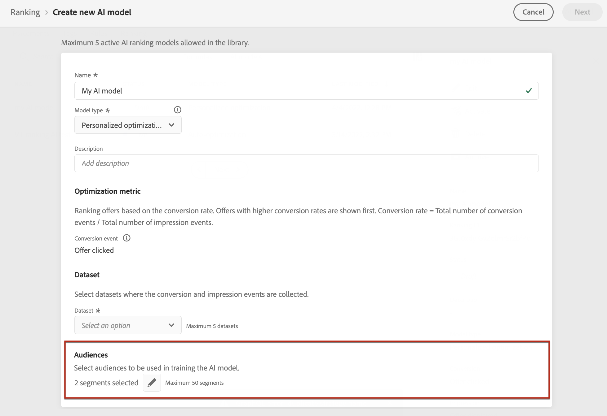This screenshot has width=607, height=416.
Task: Click the Audiences section heading
Action: pos(91,355)
